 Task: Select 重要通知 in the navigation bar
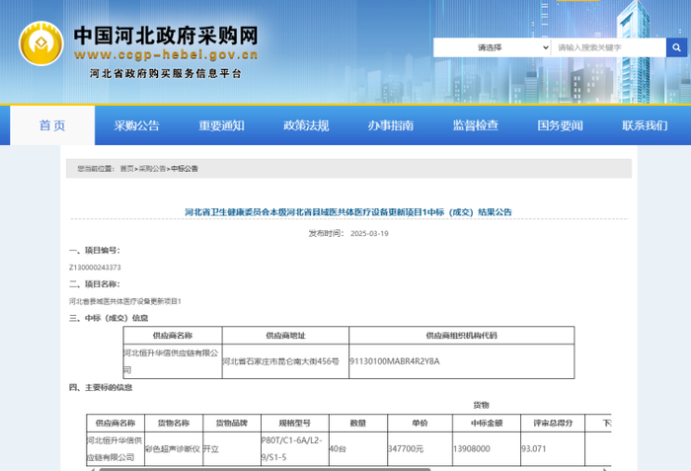click(x=221, y=125)
